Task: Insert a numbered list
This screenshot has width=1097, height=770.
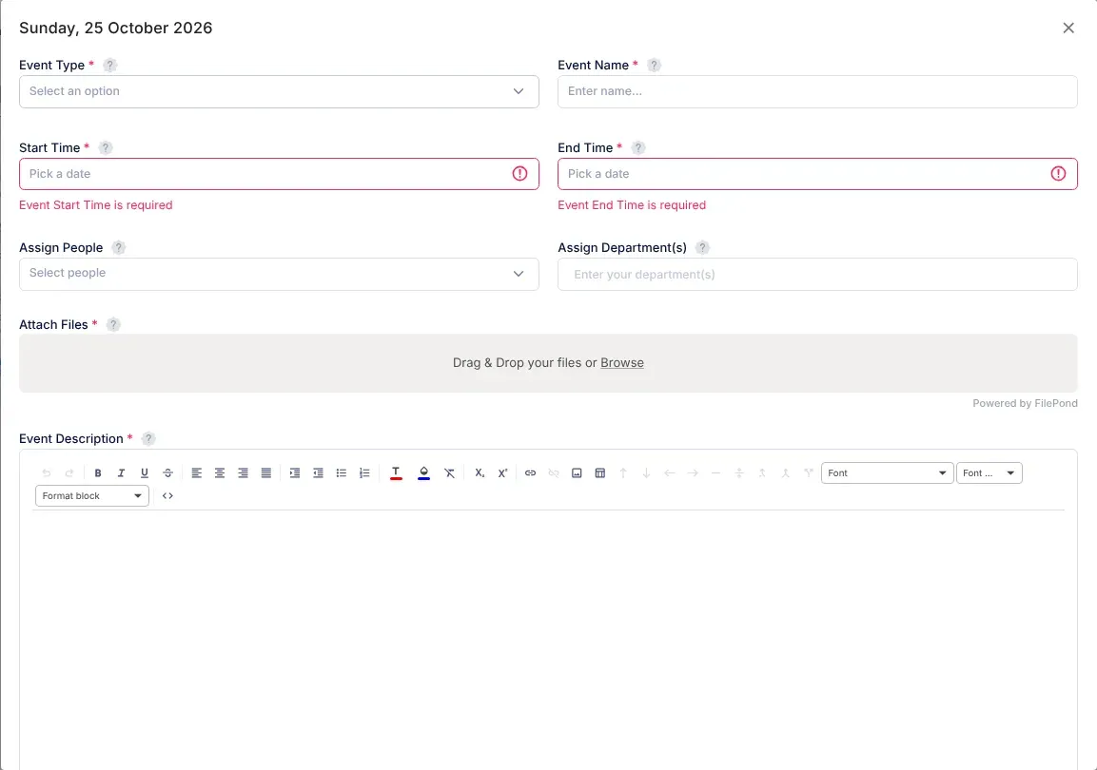Action: click(364, 473)
